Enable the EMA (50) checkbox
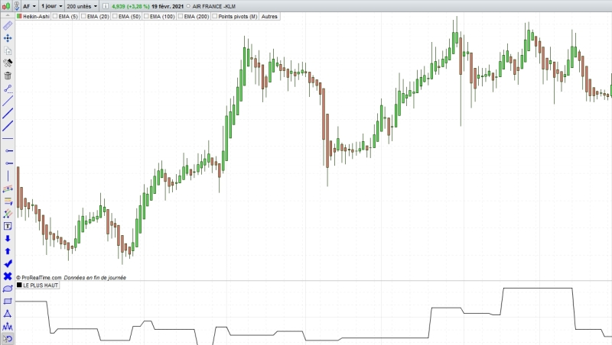This screenshot has height=345, width=612. click(x=115, y=16)
